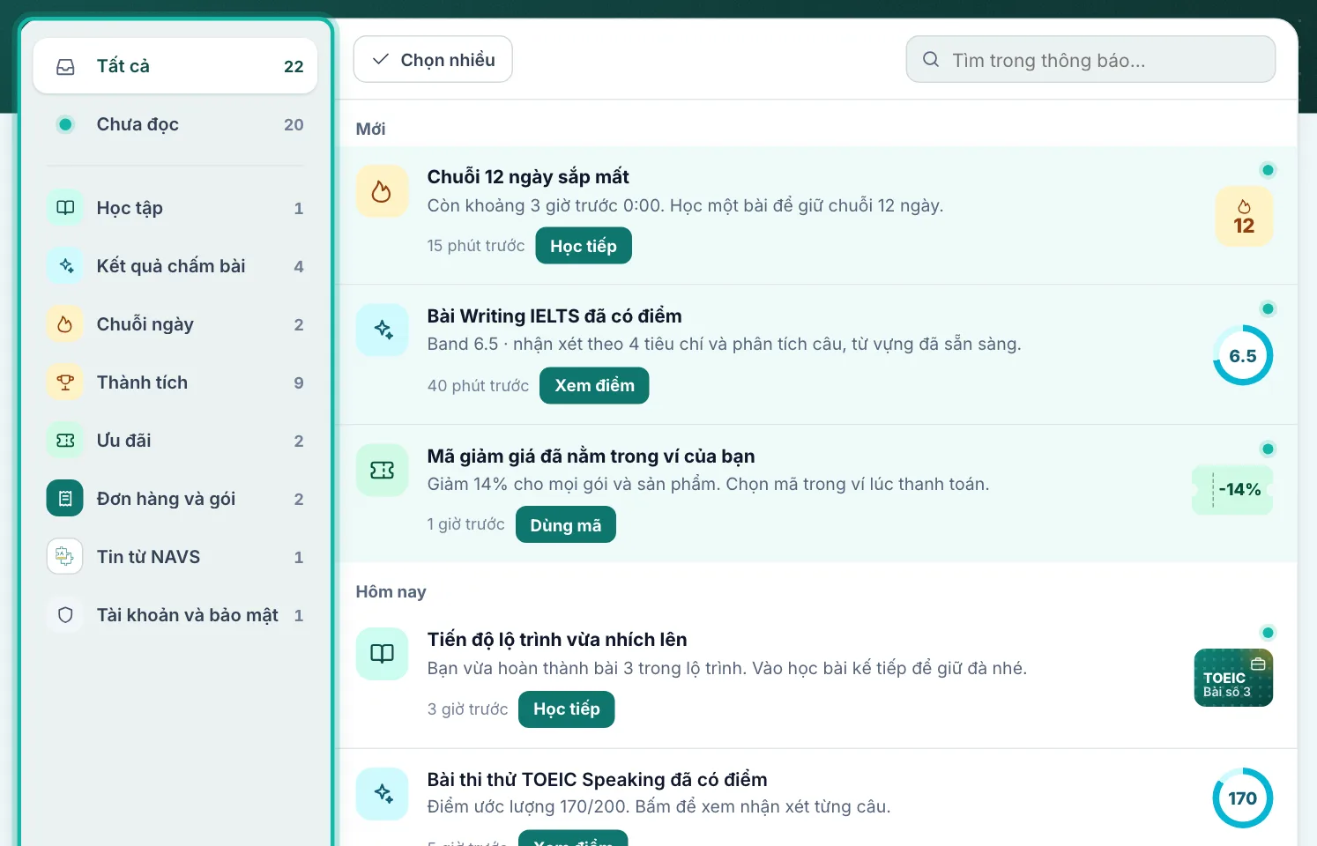1317x846 pixels.
Task: Click the sparkle icon on Bài Writing IELTS notification
Action: [x=382, y=330]
